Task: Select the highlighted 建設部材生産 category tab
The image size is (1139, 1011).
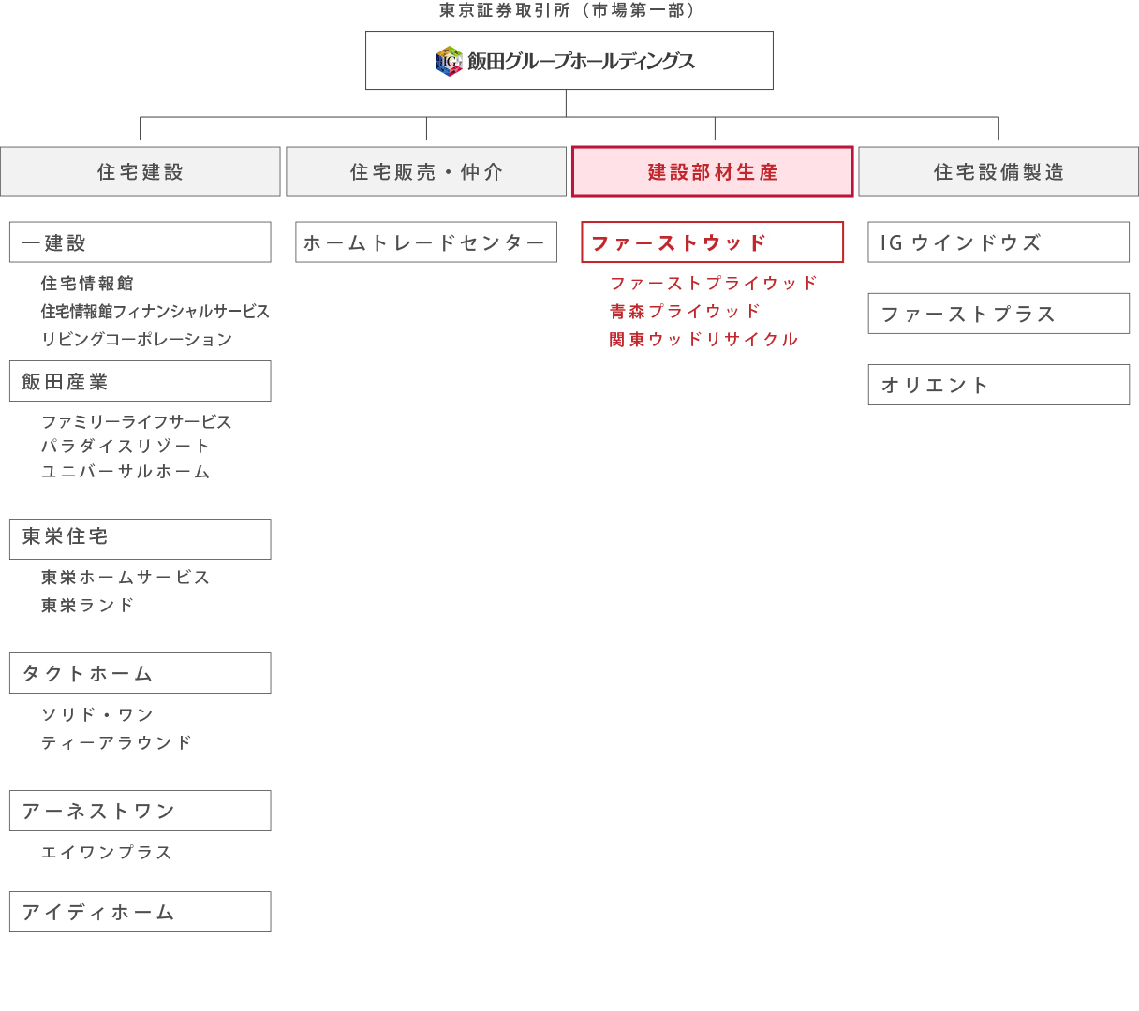Action: [713, 171]
